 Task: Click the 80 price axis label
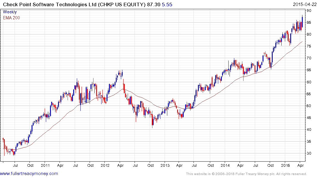[309, 34]
